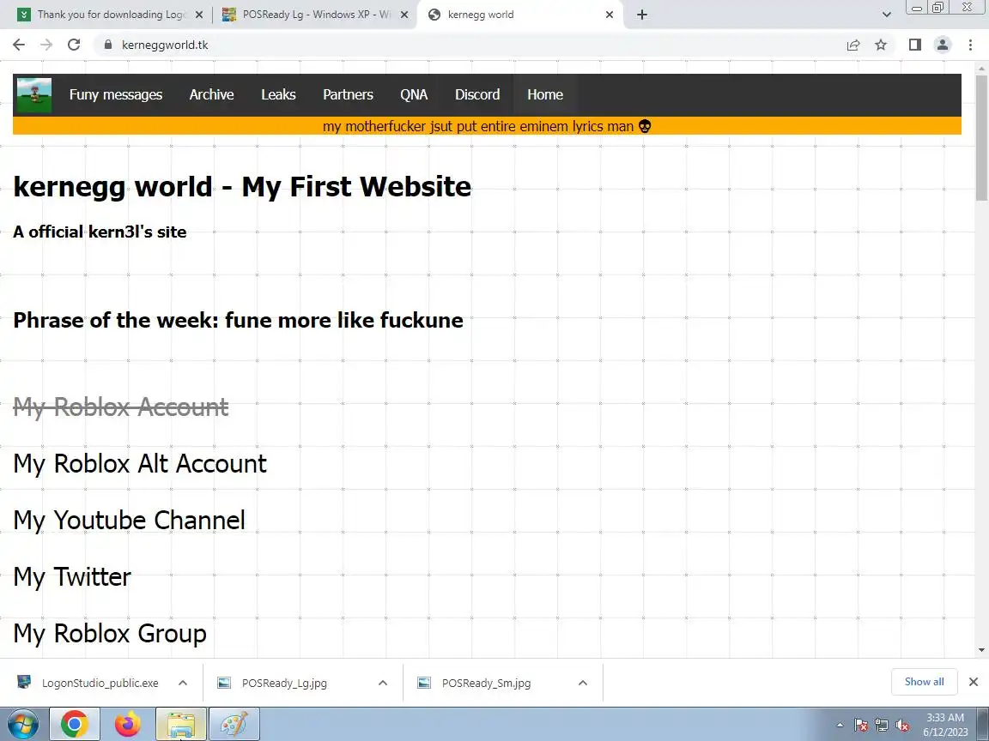Click the site logo image in navbar

[x=34, y=95]
